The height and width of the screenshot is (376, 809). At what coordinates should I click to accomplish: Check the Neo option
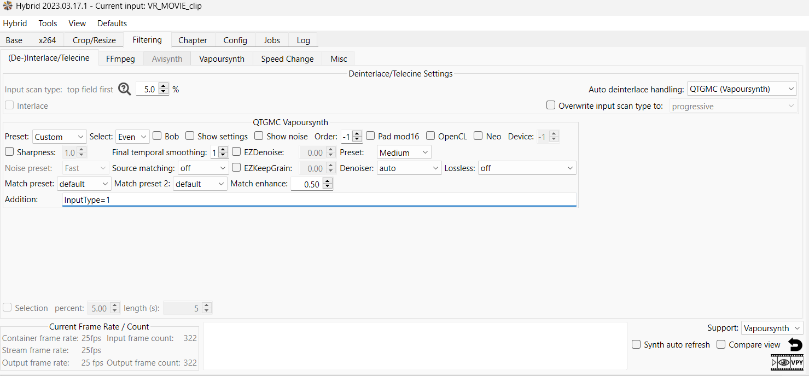pyautogui.click(x=478, y=136)
